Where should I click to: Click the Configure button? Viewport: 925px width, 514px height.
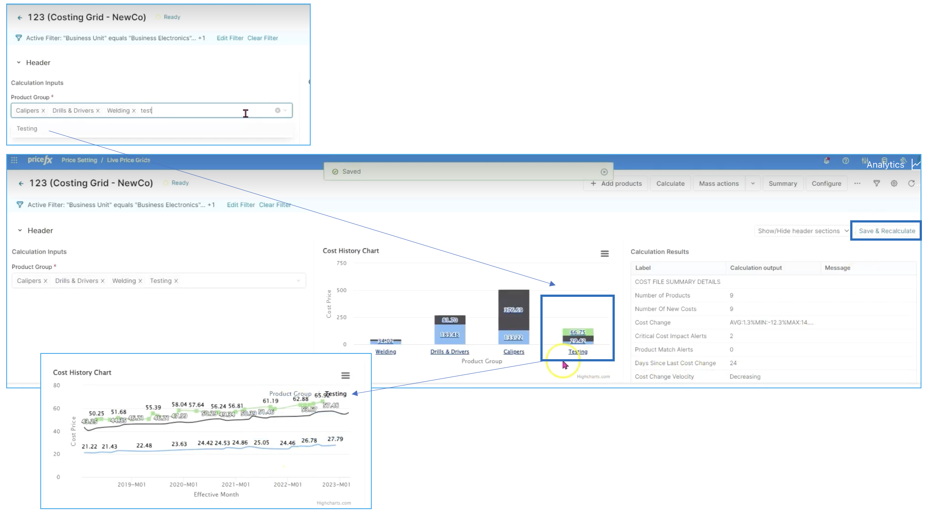826,184
